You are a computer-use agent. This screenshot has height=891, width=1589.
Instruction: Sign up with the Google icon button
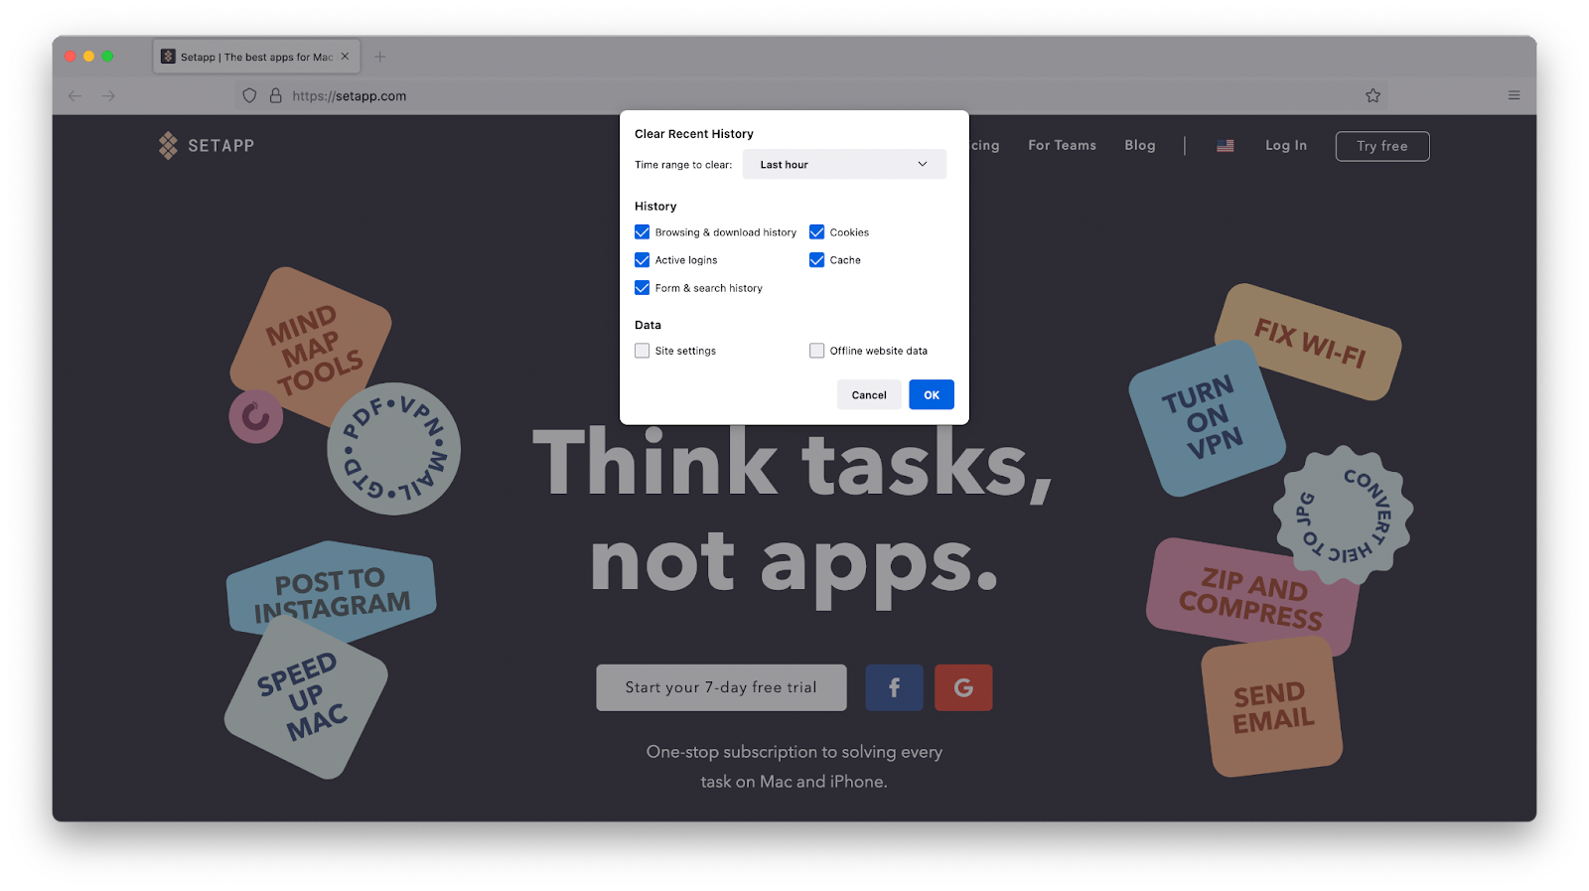(x=963, y=687)
